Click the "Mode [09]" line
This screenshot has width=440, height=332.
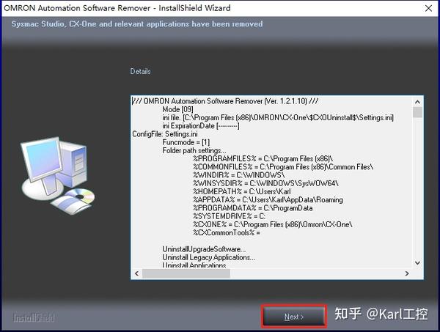tap(178, 109)
